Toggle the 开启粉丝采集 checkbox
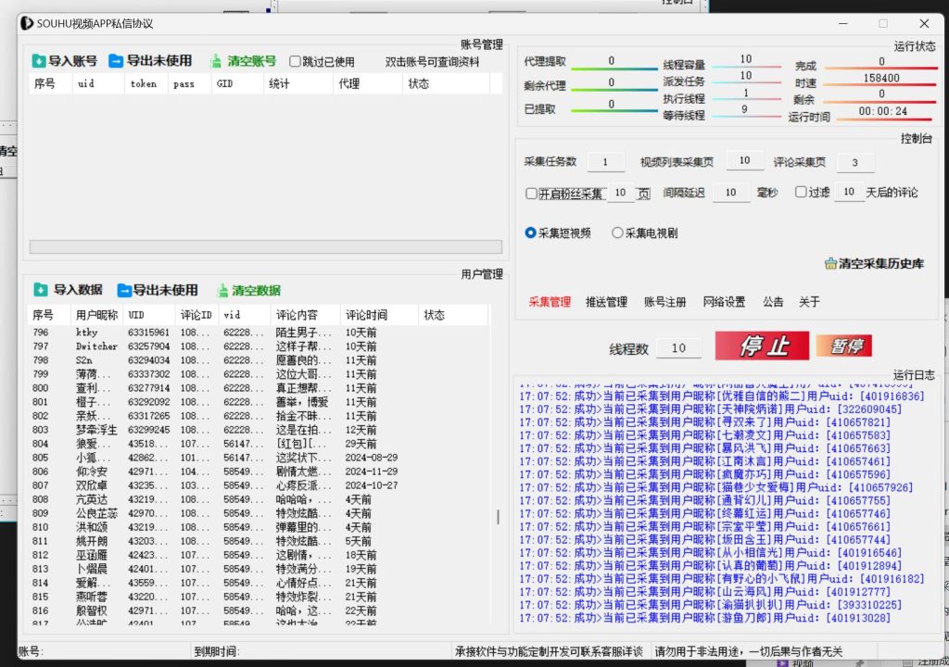The width and height of the screenshot is (949, 667). coord(531,194)
